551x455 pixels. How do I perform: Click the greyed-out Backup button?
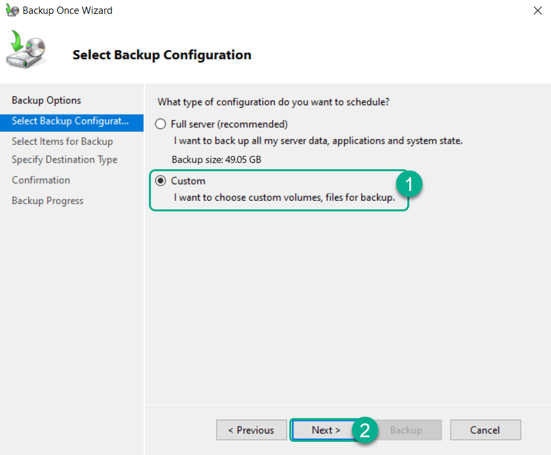(406, 430)
